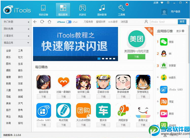
Task: Click 爱买车 app icon
Action: click(103, 111)
